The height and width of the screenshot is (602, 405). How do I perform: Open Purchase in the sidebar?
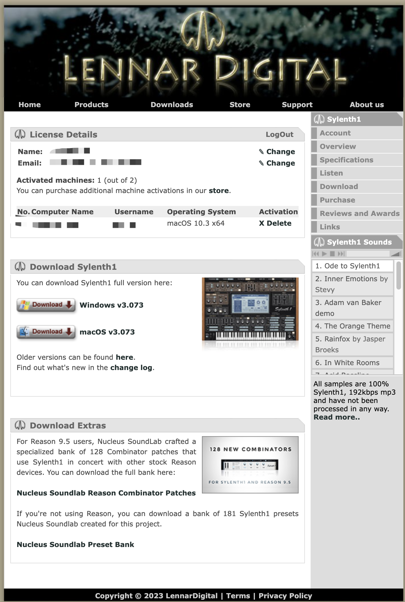357,200
